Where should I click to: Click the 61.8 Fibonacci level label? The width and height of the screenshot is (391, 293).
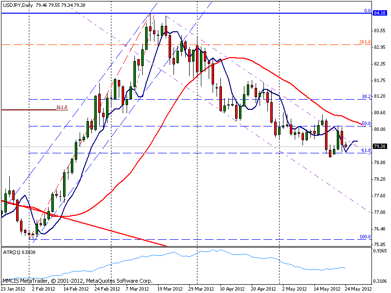tap(366, 150)
